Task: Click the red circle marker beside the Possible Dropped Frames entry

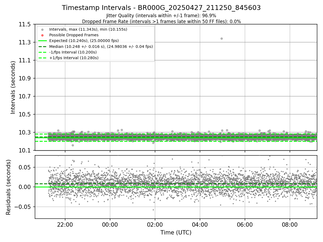Action: [42, 35]
